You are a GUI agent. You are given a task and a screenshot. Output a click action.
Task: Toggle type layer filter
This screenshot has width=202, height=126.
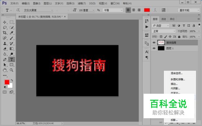[x=184, y=25]
